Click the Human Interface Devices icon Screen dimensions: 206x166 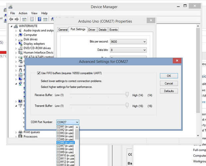pos(20,53)
